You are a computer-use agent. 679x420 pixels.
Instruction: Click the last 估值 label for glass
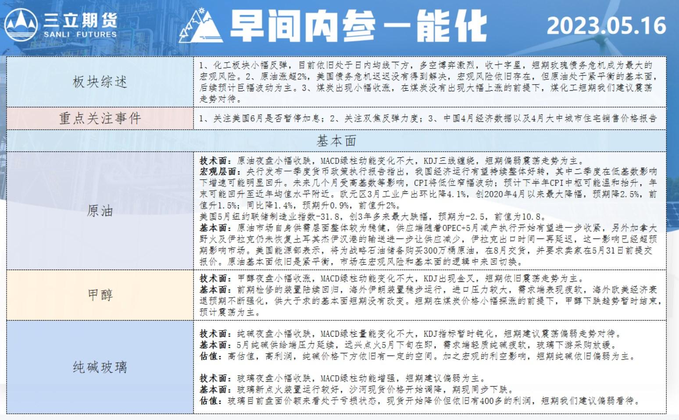click(209, 401)
